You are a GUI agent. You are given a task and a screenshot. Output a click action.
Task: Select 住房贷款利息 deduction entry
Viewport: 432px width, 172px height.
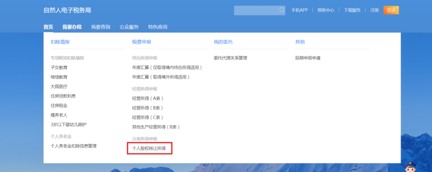(x=63, y=96)
